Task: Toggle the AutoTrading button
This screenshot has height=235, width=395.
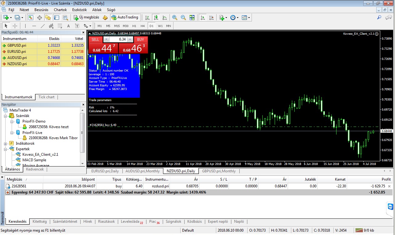Action: pyautogui.click(x=125, y=18)
